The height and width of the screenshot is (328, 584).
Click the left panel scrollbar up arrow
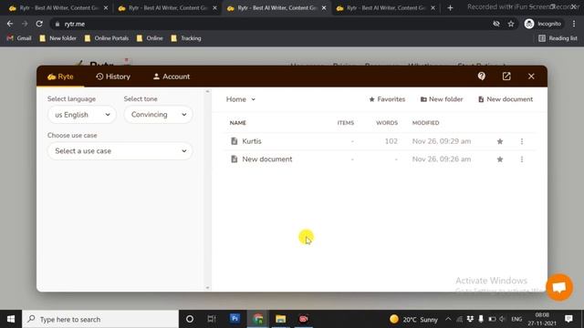tap(207, 91)
